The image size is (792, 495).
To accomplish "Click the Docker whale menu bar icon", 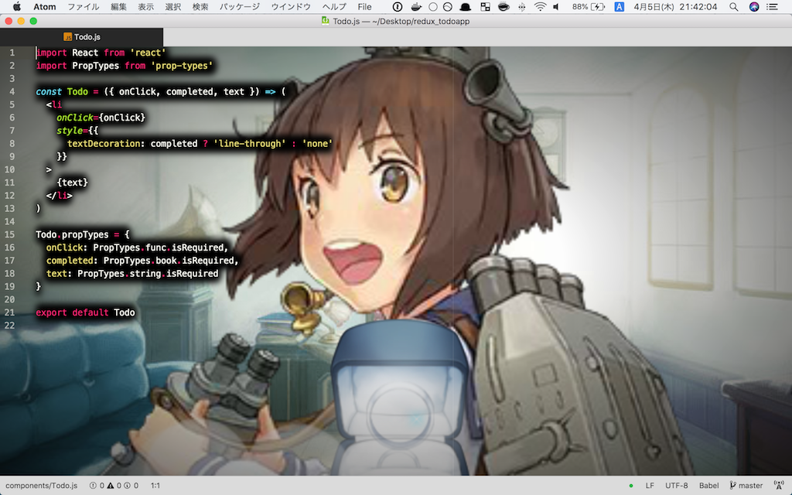I will click(415, 6).
